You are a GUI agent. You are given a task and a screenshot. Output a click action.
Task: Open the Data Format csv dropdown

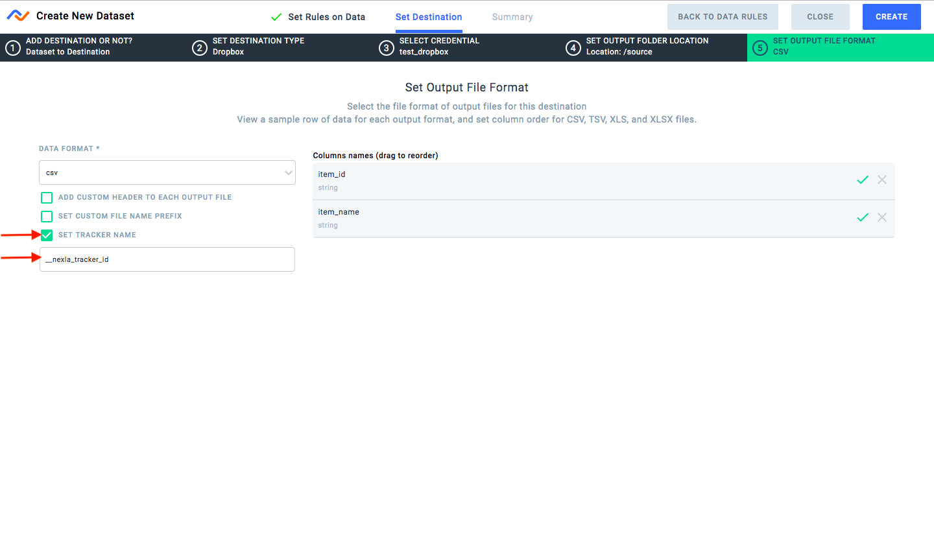click(167, 172)
